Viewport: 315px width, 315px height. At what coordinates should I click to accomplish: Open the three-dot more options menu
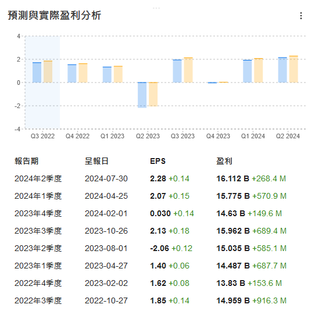pyautogui.click(x=300, y=16)
